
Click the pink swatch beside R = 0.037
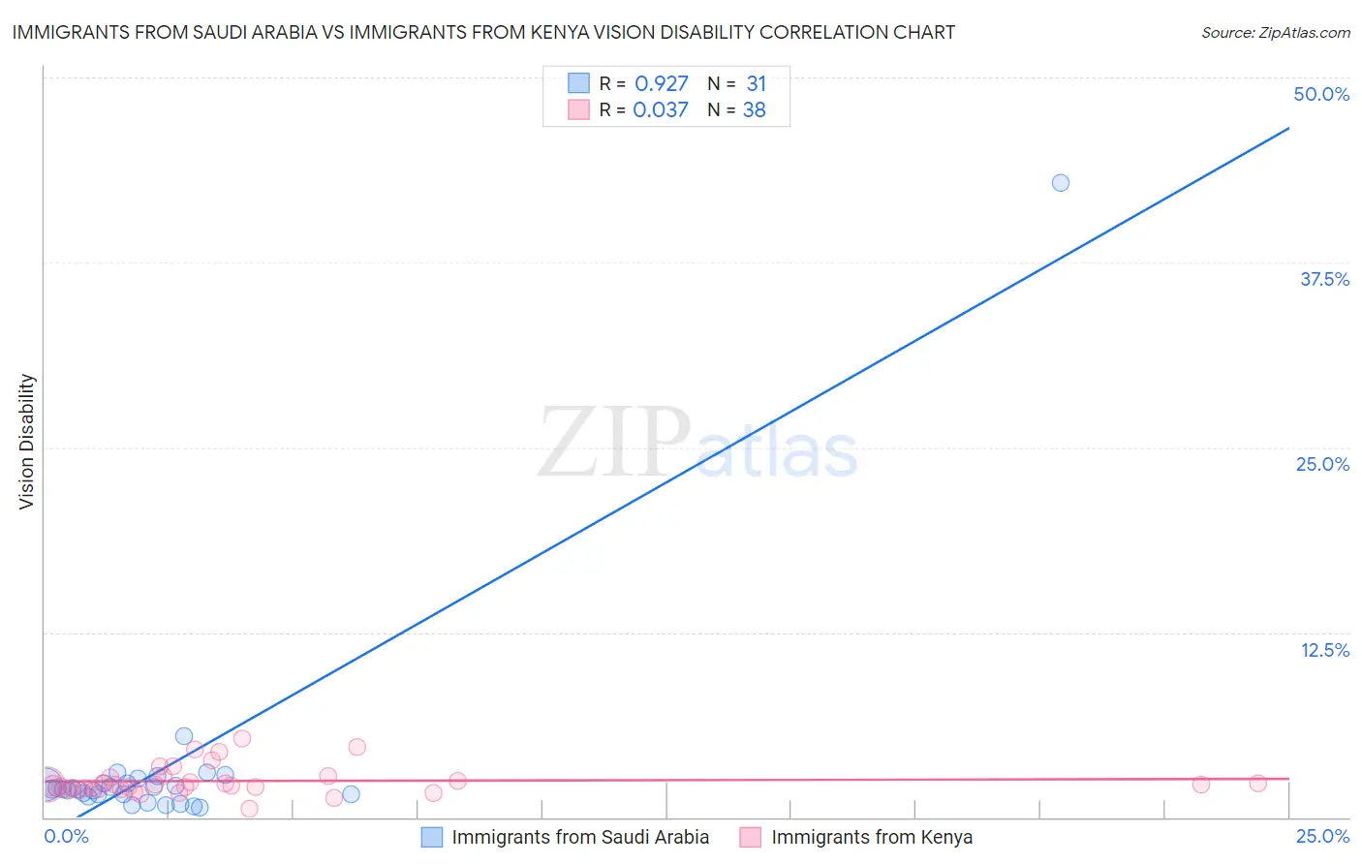pyautogui.click(x=578, y=109)
